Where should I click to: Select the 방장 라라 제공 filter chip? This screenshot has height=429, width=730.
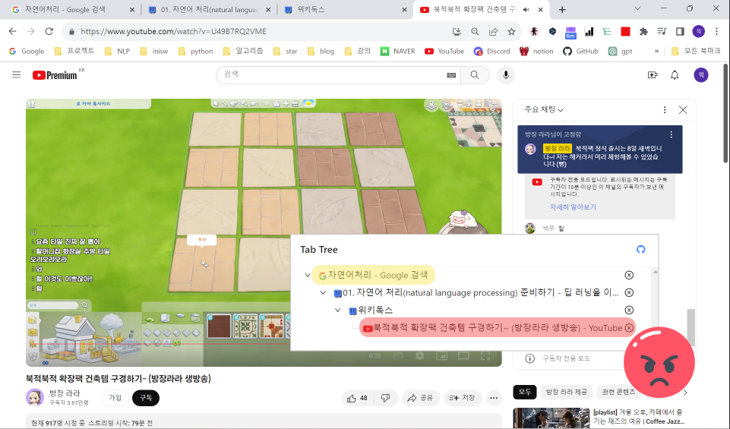pyautogui.click(x=566, y=393)
